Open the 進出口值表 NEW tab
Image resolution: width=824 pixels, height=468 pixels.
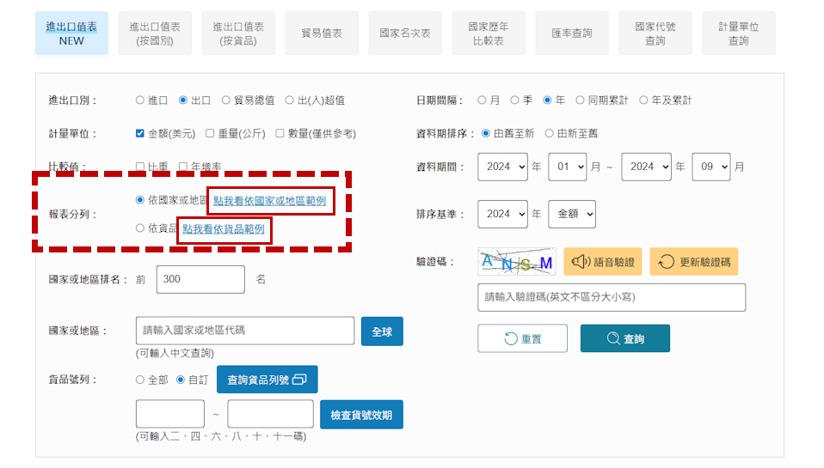[x=71, y=33]
